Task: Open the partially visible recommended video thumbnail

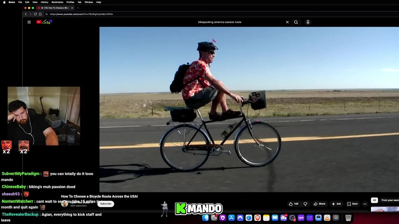Action: 385,209
